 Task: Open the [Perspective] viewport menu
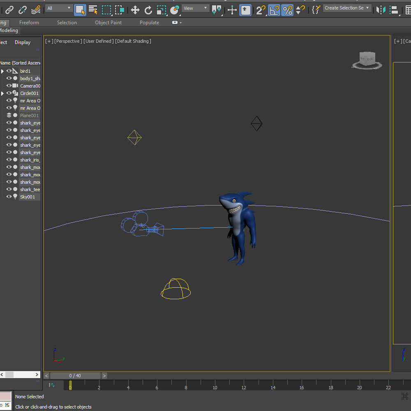pos(68,41)
